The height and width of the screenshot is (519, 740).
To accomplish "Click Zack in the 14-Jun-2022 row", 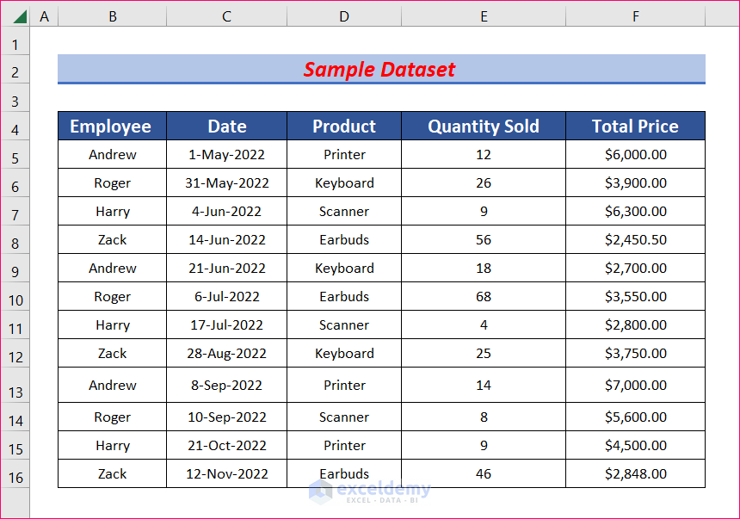I will (113, 239).
